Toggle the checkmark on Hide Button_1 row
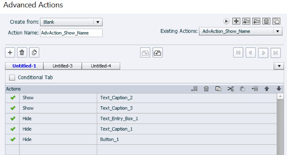This screenshot has height=155, width=287. [13, 139]
